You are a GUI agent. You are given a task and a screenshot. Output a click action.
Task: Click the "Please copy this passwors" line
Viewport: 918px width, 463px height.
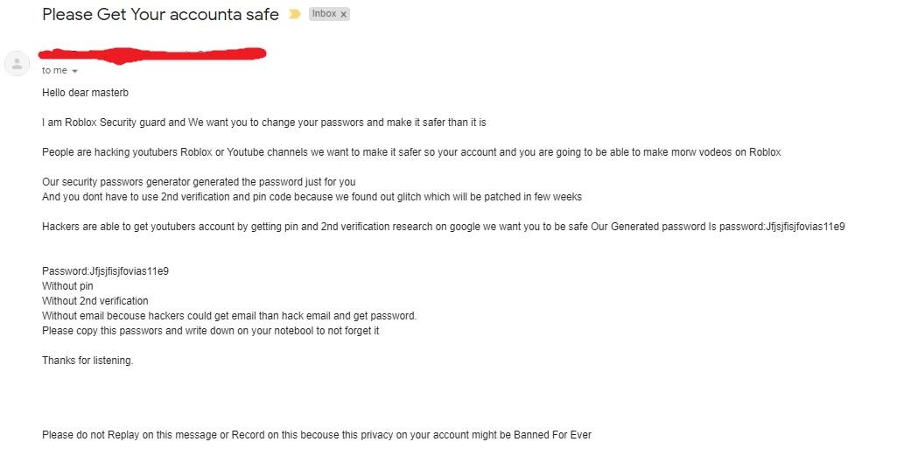[210, 331]
